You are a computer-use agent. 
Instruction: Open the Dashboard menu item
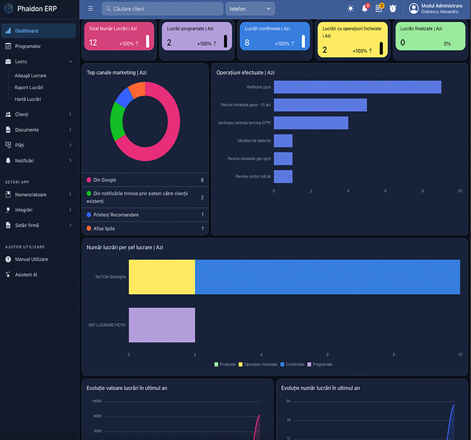(38, 31)
